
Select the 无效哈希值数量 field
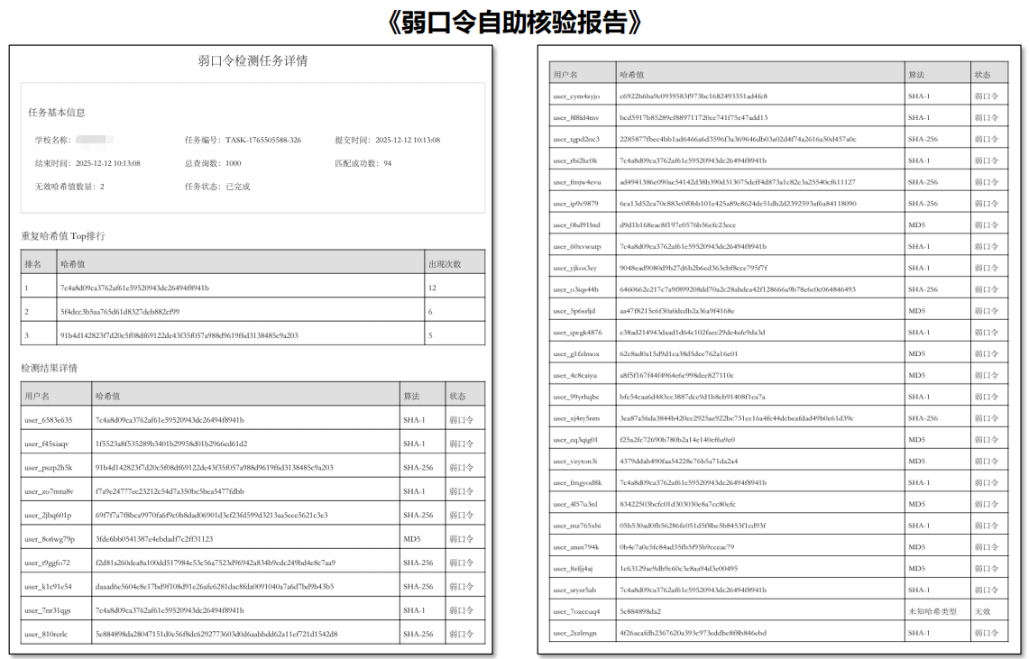69,187
